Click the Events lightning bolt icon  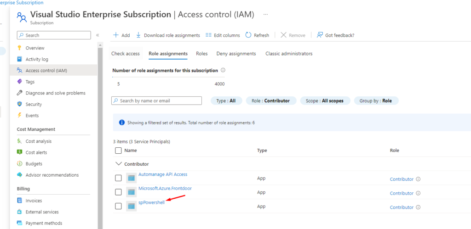tap(19, 115)
